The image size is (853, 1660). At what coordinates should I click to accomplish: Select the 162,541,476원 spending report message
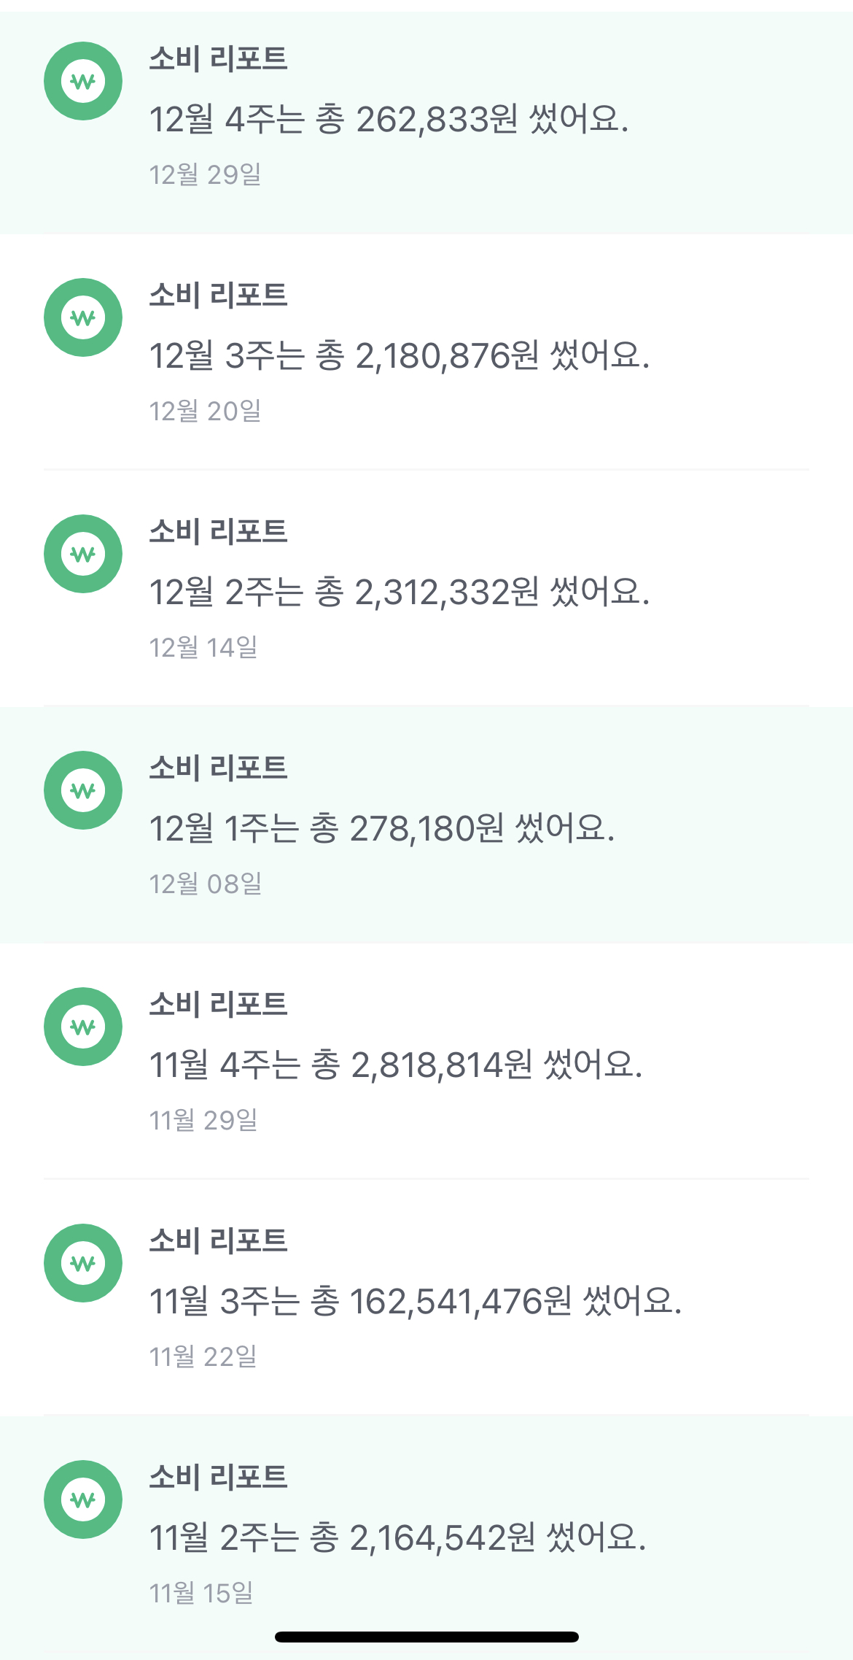pyautogui.click(x=415, y=1301)
